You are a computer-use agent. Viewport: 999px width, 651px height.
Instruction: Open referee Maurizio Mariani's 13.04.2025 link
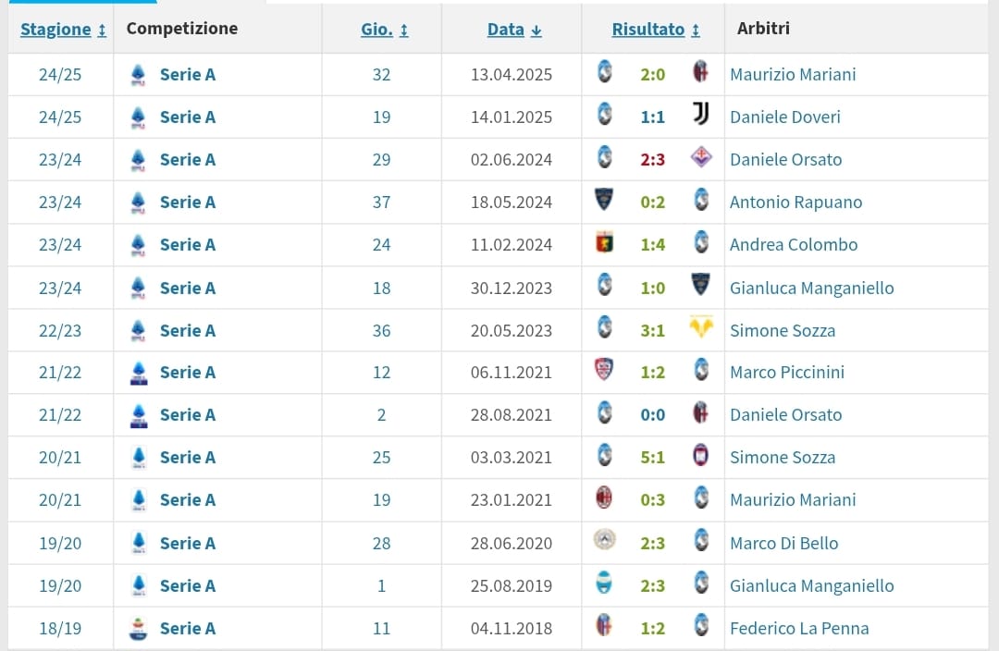click(x=793, y=75)
